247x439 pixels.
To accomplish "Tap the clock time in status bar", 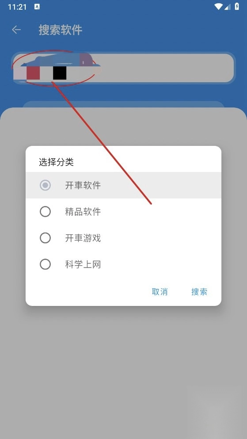I will coord(17,7).
